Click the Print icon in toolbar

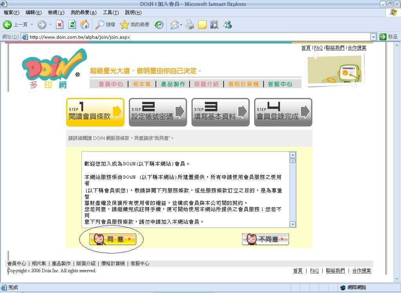coord(190,25)
